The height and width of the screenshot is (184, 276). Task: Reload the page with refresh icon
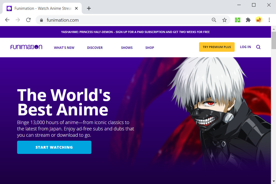click(28, 20)
